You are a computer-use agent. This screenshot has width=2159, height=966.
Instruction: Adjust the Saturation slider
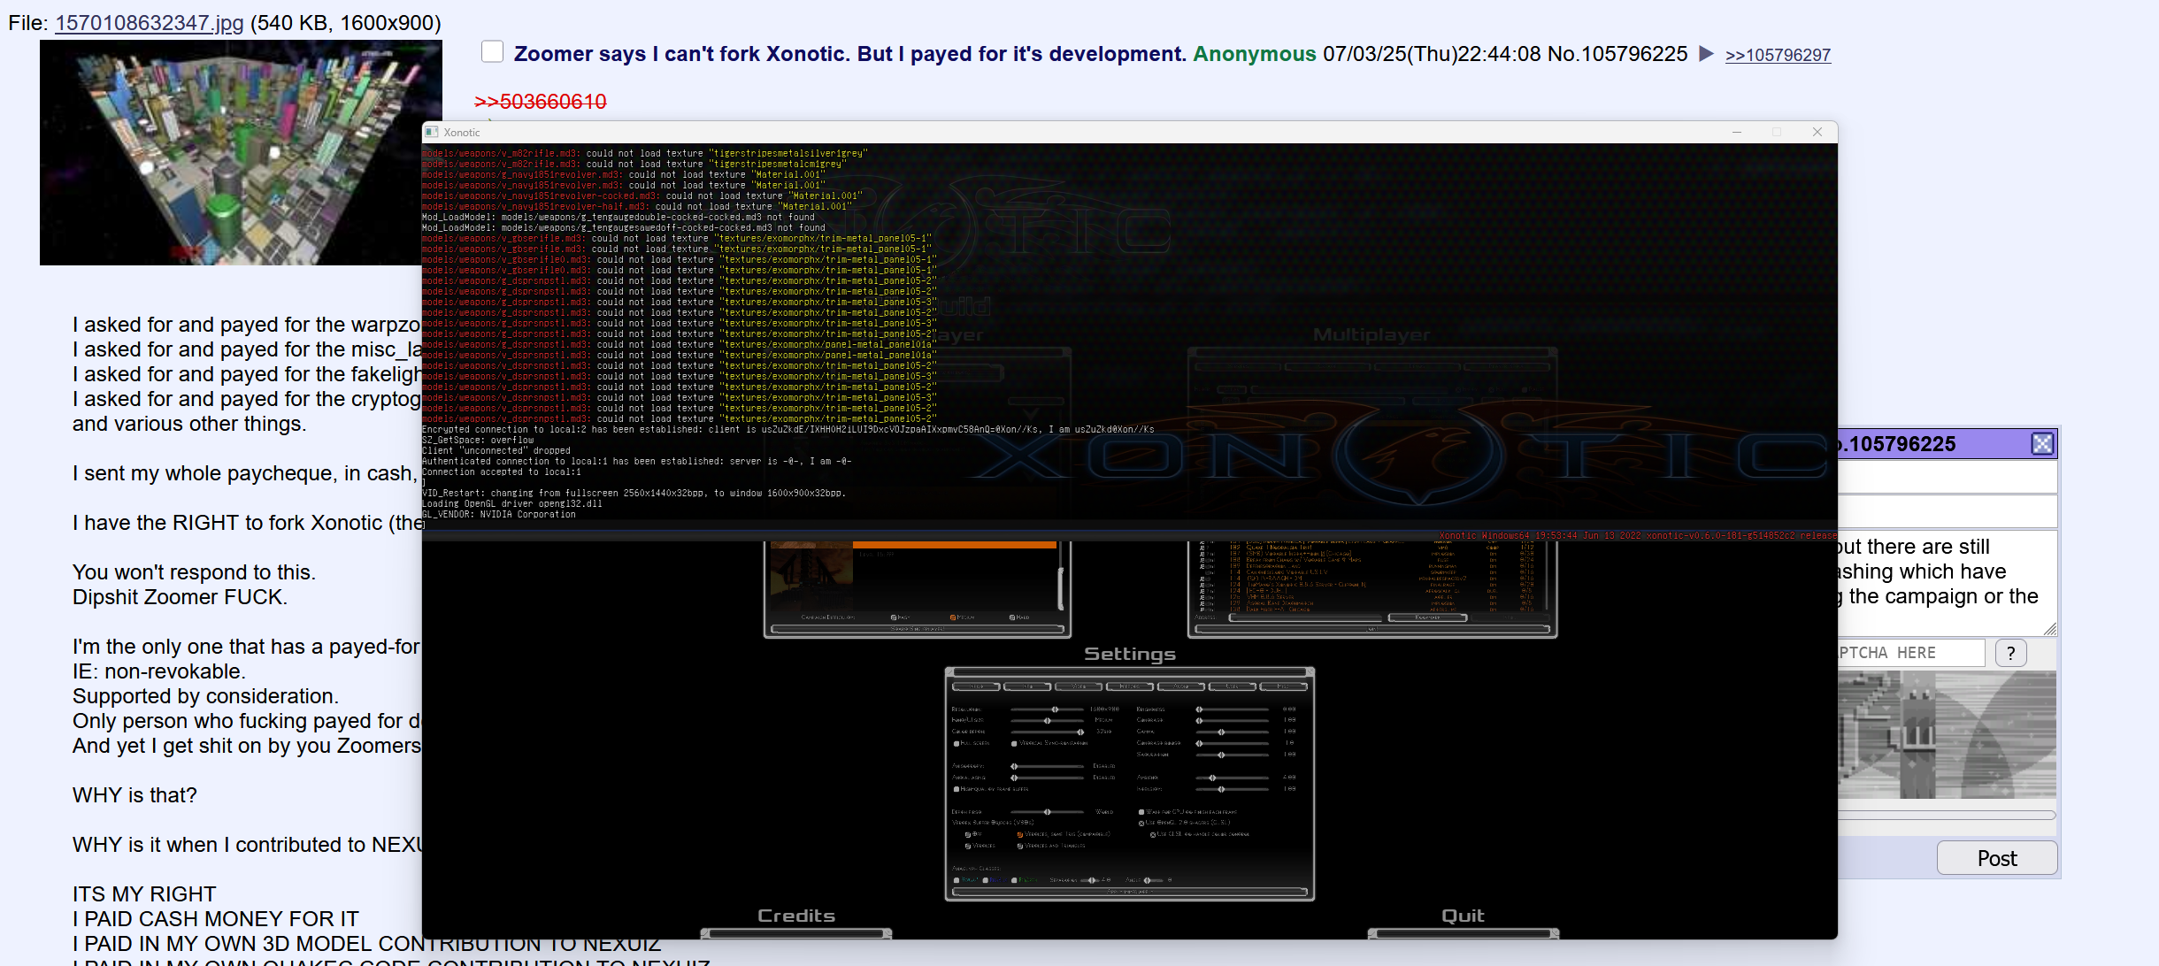1233,755
